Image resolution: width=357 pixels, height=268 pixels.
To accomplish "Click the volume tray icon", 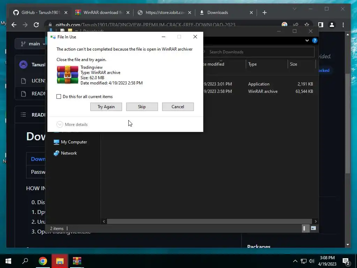I will pos(312,261).
